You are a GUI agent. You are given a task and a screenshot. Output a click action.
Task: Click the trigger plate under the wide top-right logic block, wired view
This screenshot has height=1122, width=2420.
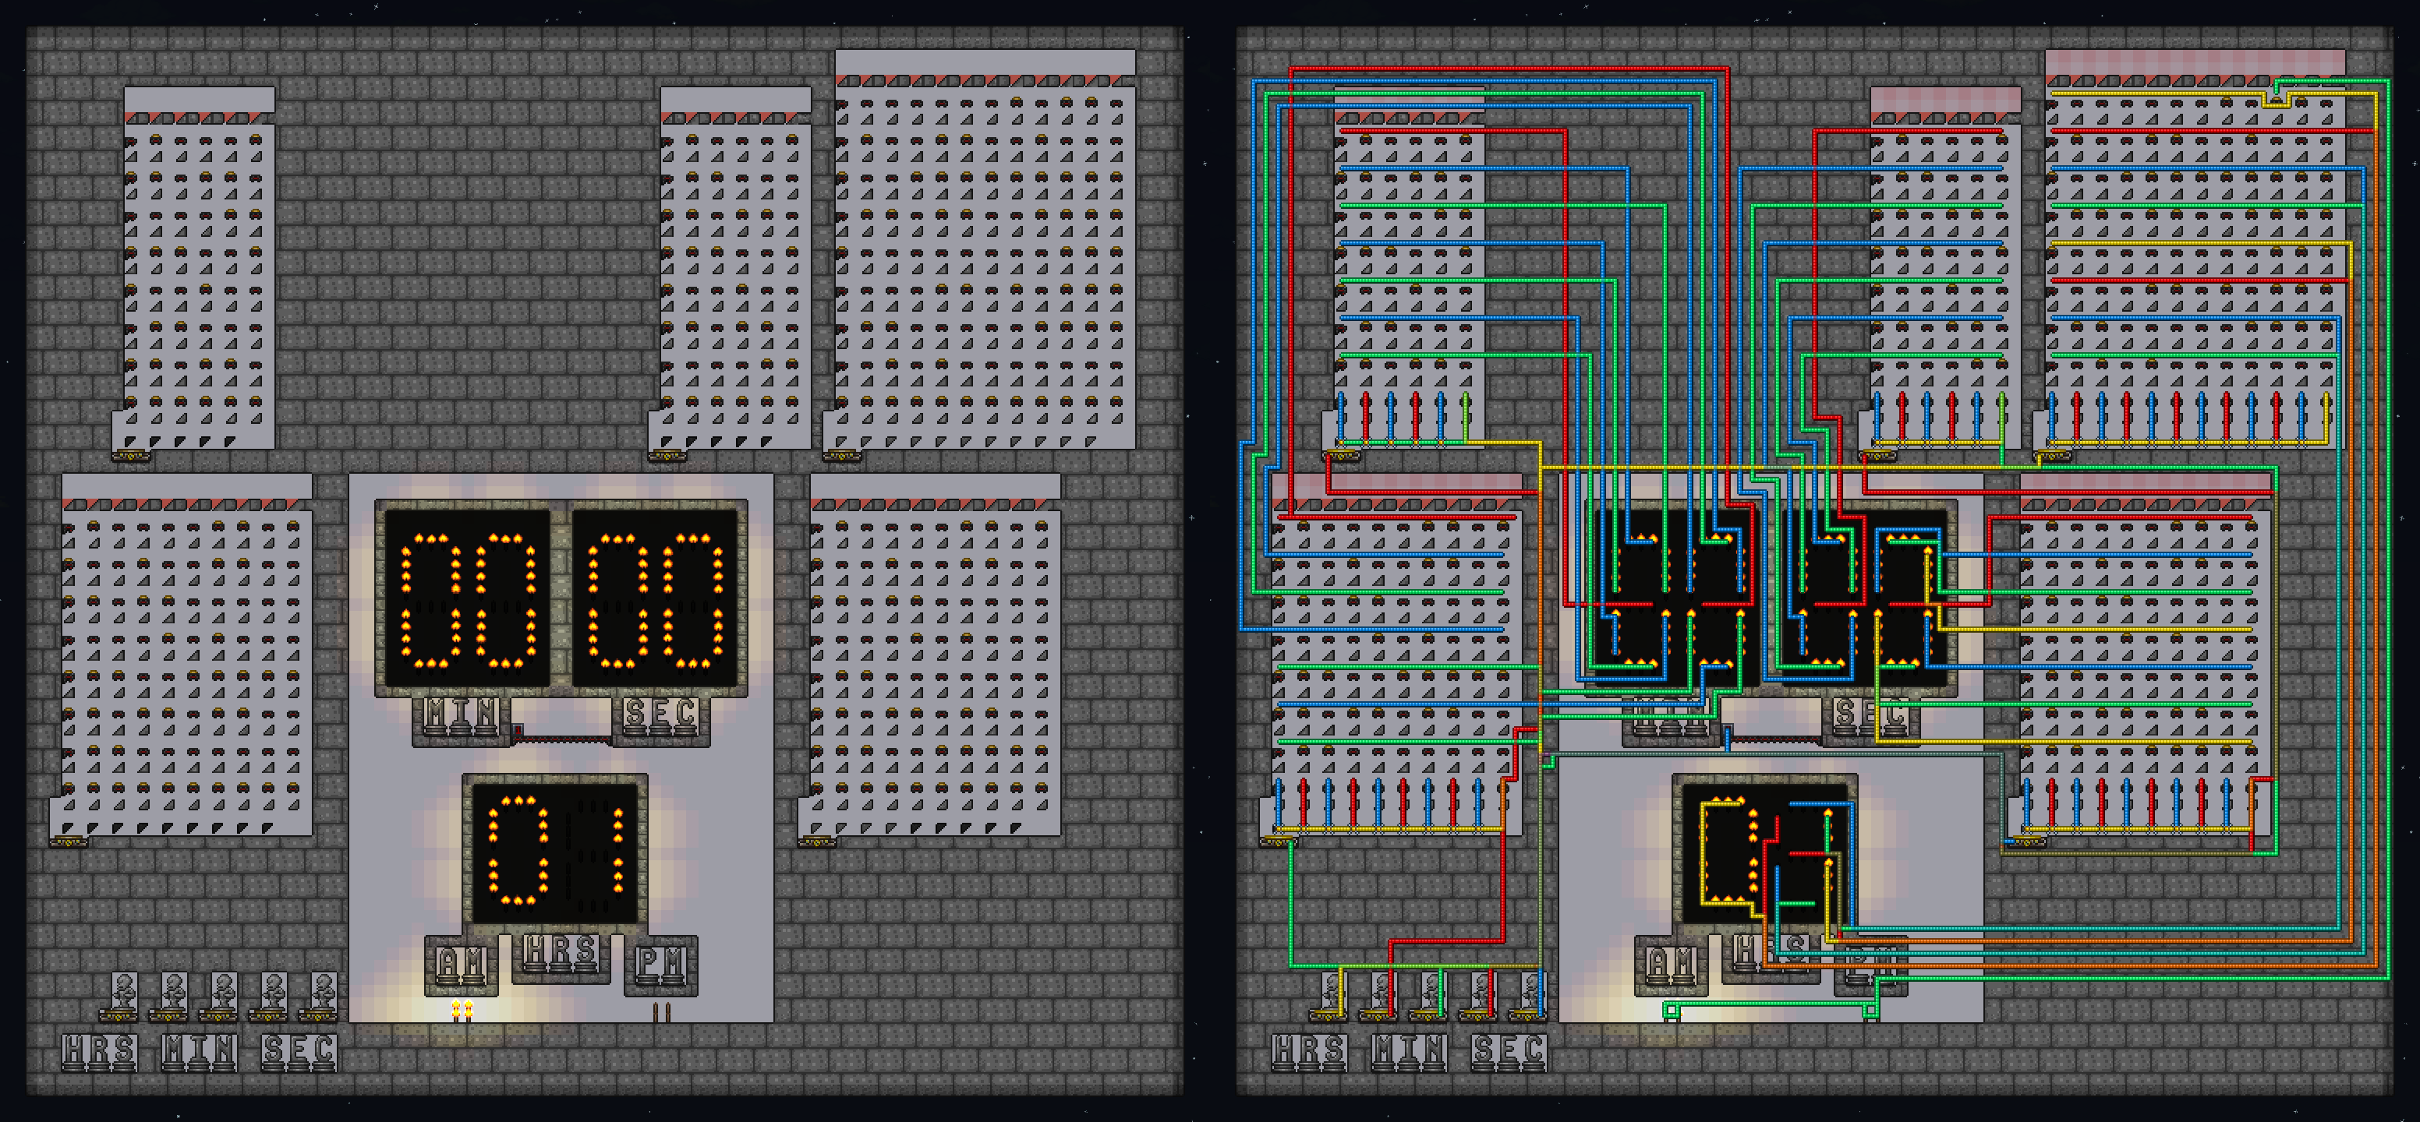point(2052,457)
